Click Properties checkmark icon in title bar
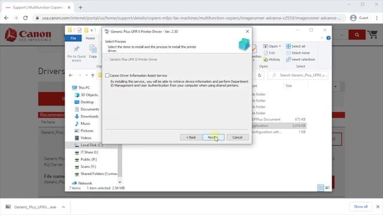Image resolution: width=383 pixels, height=215 pixels. pos(80,30)
